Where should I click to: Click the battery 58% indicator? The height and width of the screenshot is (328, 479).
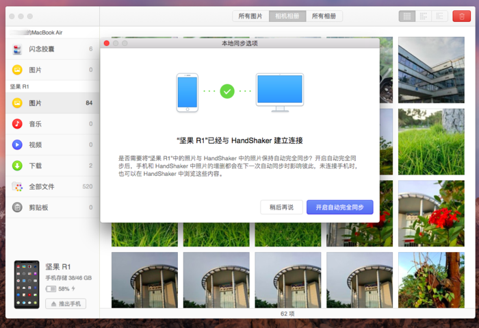click(x=60, y=288)
